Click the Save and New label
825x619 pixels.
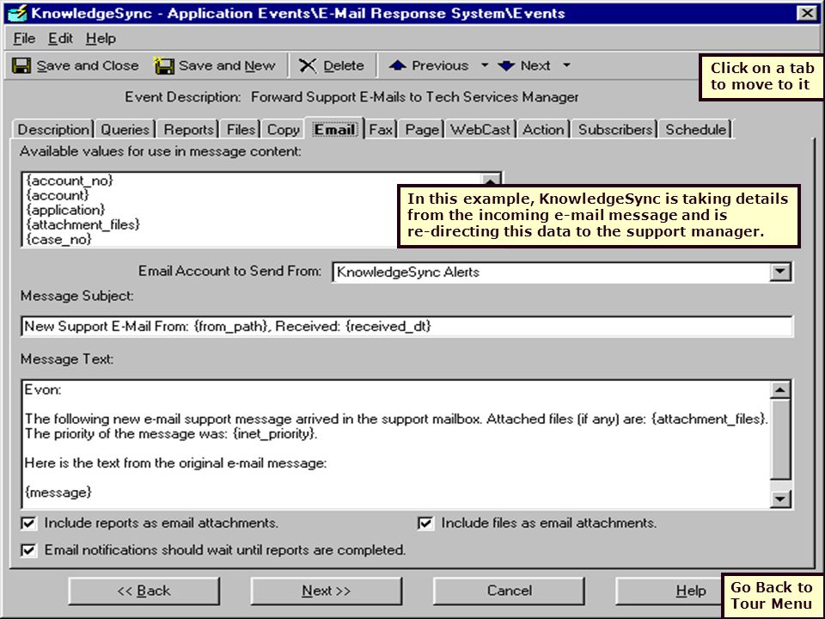[x=227, y=66]
